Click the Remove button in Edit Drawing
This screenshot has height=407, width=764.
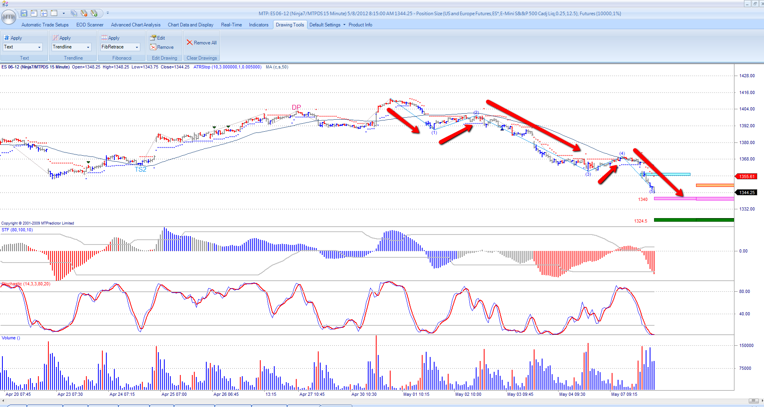click(x=162, y=47)
